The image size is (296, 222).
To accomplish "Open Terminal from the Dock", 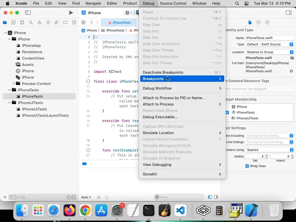I will click(x=149, y=210).
